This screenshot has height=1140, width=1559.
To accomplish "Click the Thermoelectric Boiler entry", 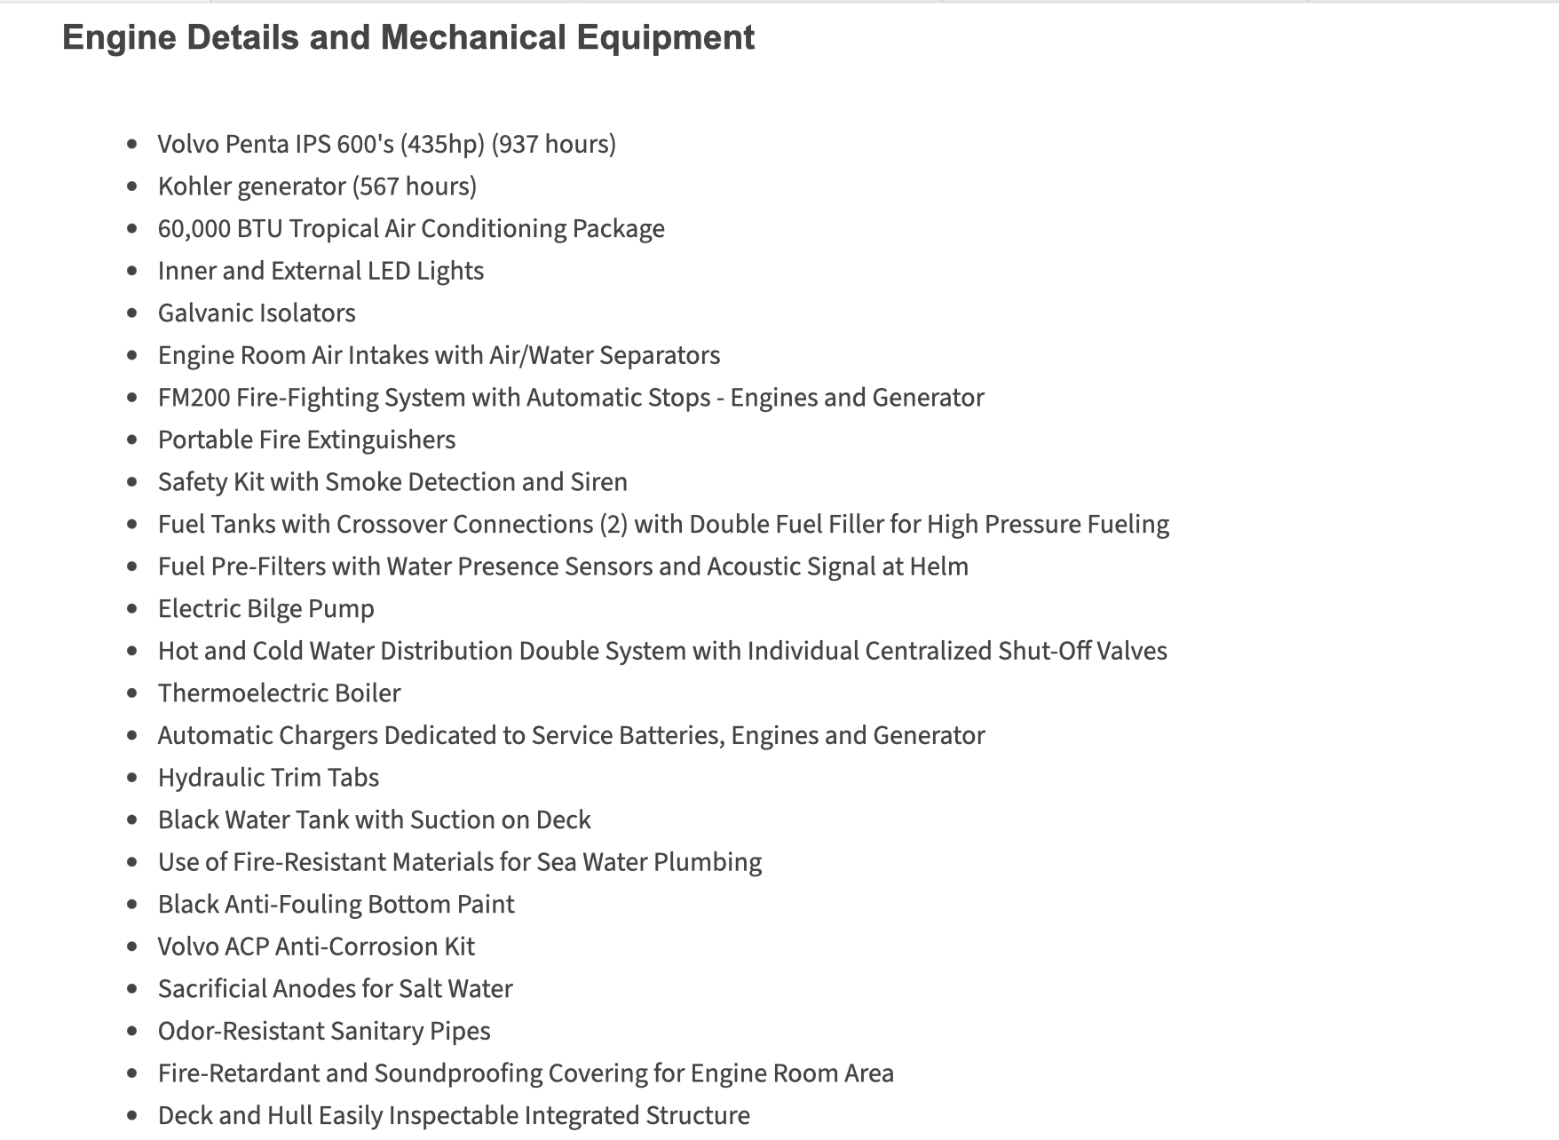I will [x=279, y=693].
